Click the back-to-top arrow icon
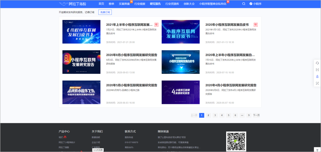 tap(317, 150)
